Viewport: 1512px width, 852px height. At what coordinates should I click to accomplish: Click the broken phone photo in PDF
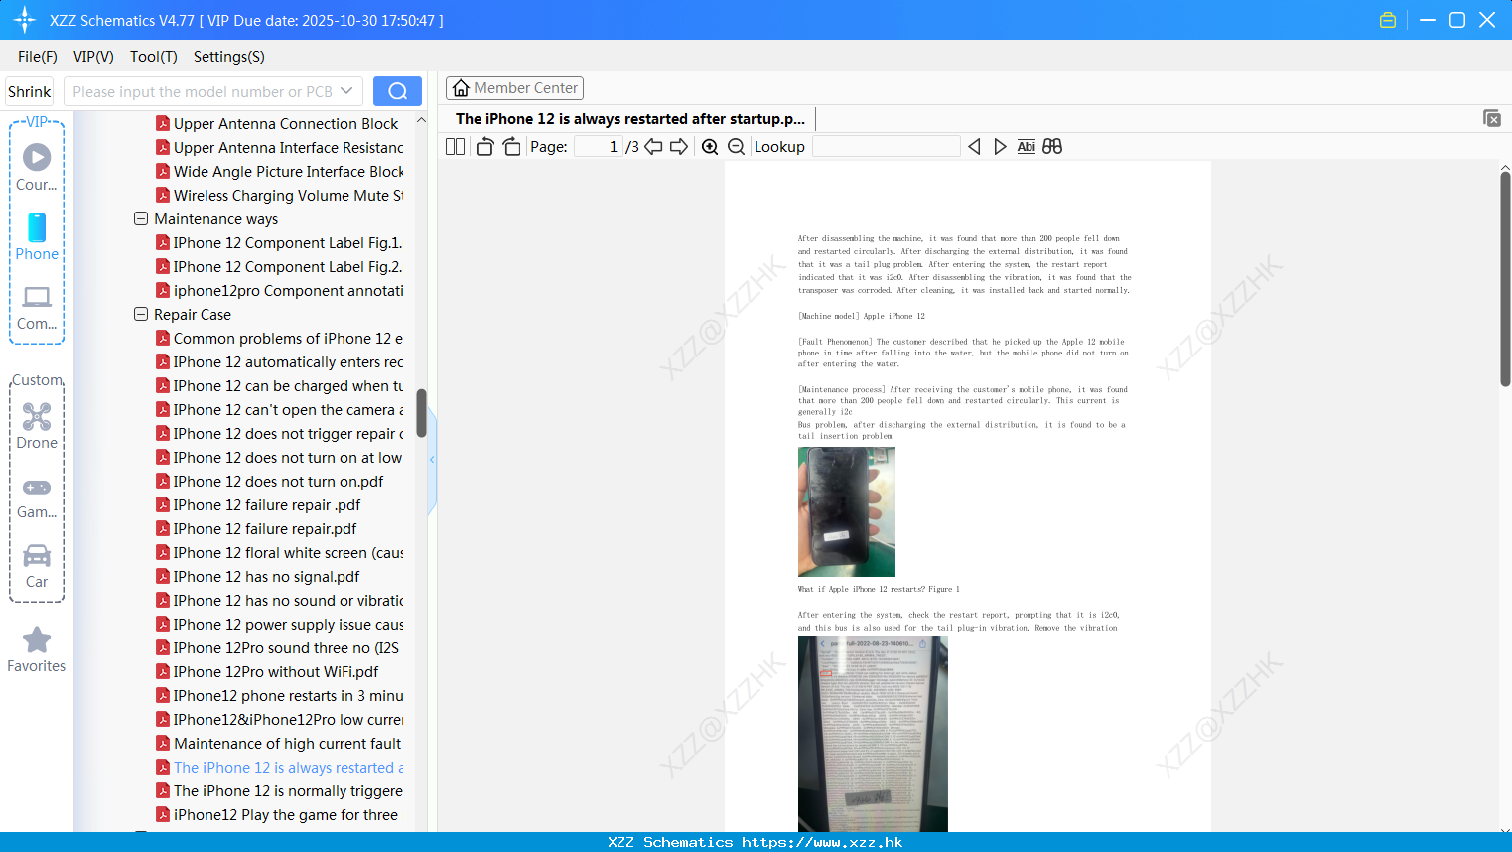click(847, 511)
